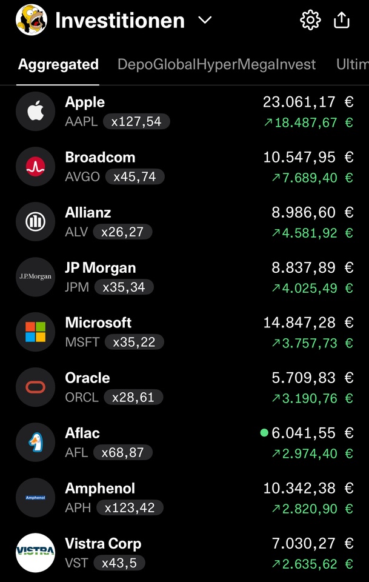The image size is (369, 582).
Task: Open the Amphenol position name
Action: 100,488
